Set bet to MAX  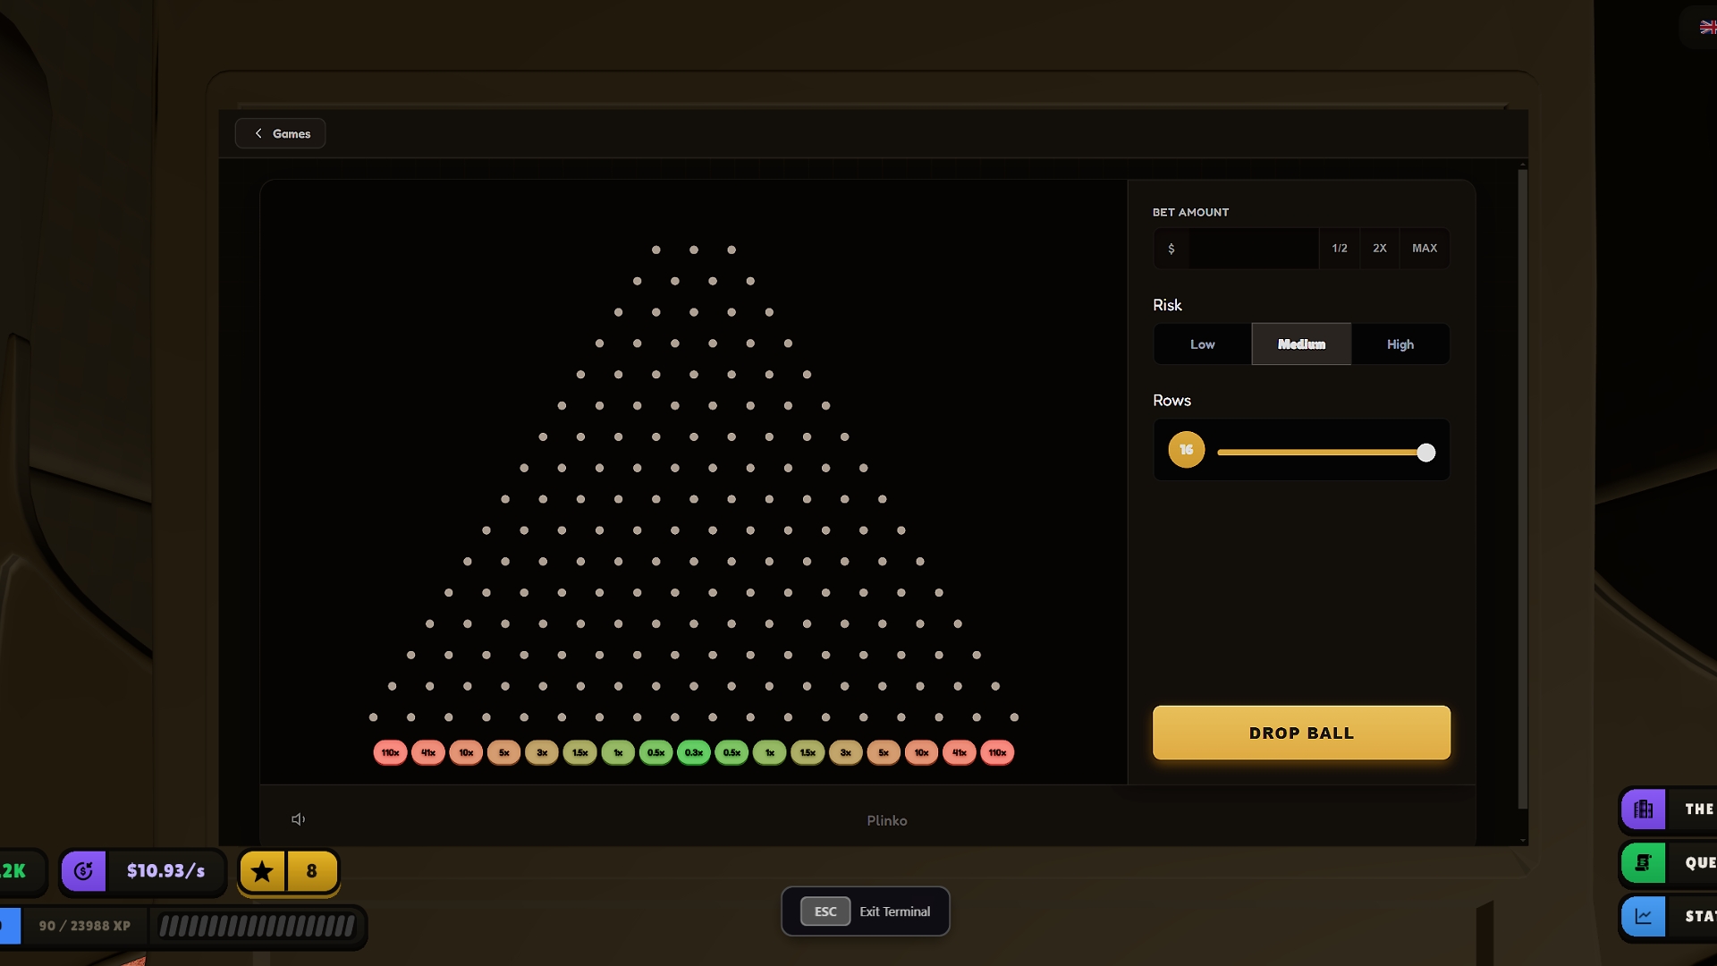point(1425,249)
